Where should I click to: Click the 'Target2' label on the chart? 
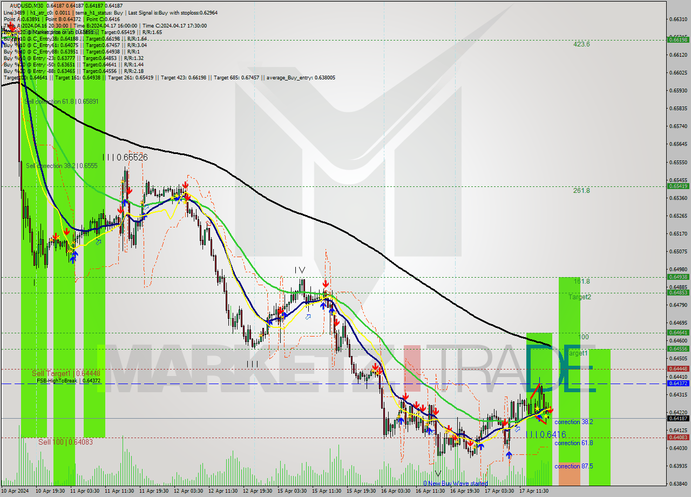point(579,297)
